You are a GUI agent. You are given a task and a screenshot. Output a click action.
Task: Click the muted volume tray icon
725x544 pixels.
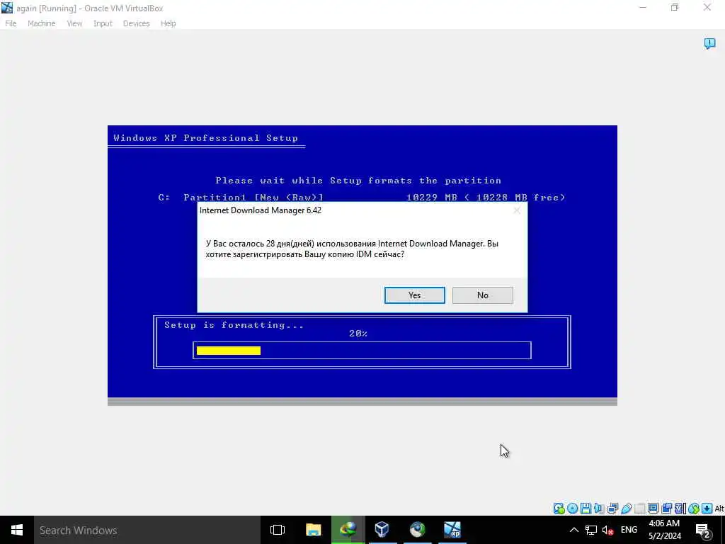click(608, 530)
